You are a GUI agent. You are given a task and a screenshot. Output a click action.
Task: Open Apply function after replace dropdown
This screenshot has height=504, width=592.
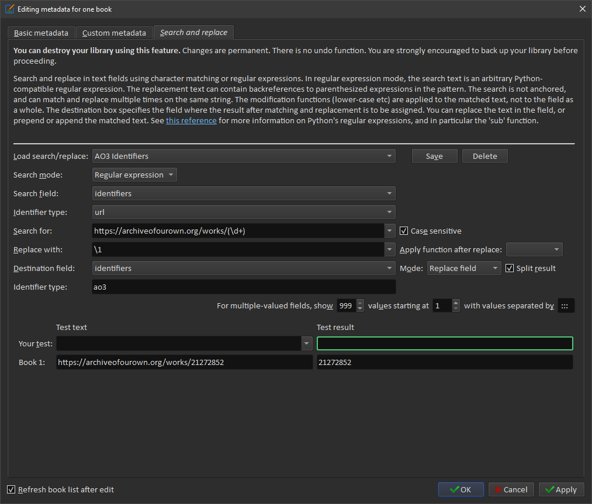click(534, 249)
